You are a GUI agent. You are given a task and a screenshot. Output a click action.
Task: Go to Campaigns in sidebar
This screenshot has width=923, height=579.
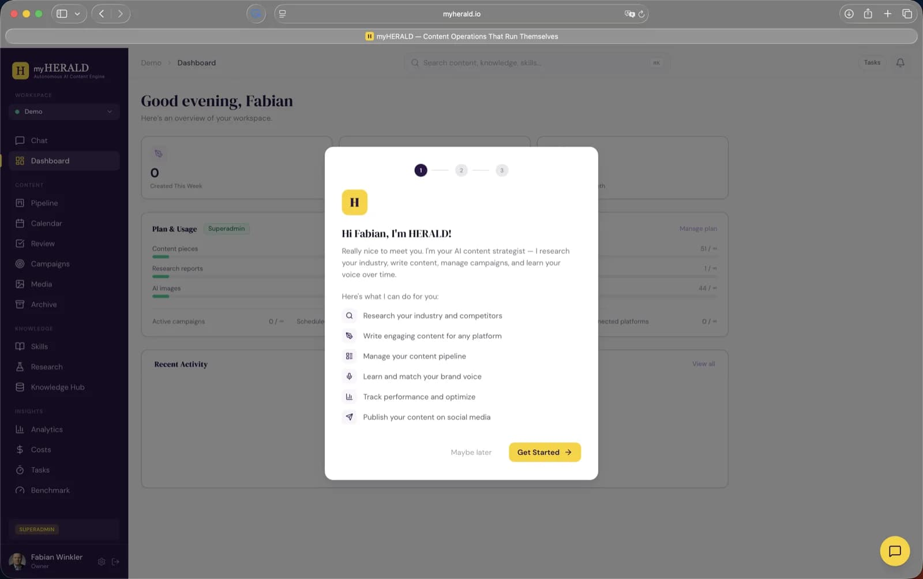[x=64, y=264]
